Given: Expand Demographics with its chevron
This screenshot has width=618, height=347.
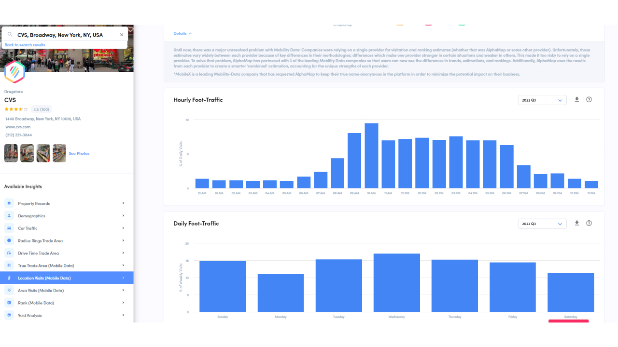Looking at the screenshot, I should (123, 216).
